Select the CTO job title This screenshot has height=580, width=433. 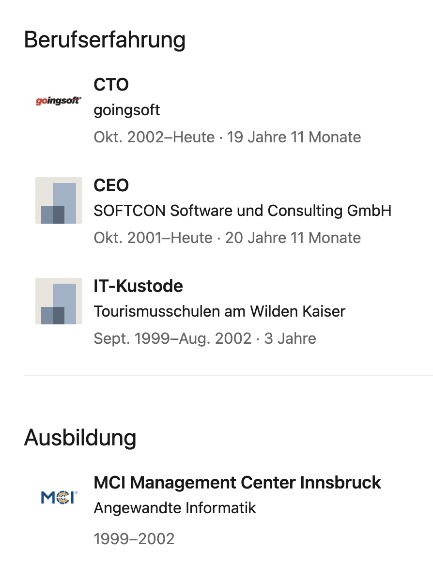click(x=111, y=85)
